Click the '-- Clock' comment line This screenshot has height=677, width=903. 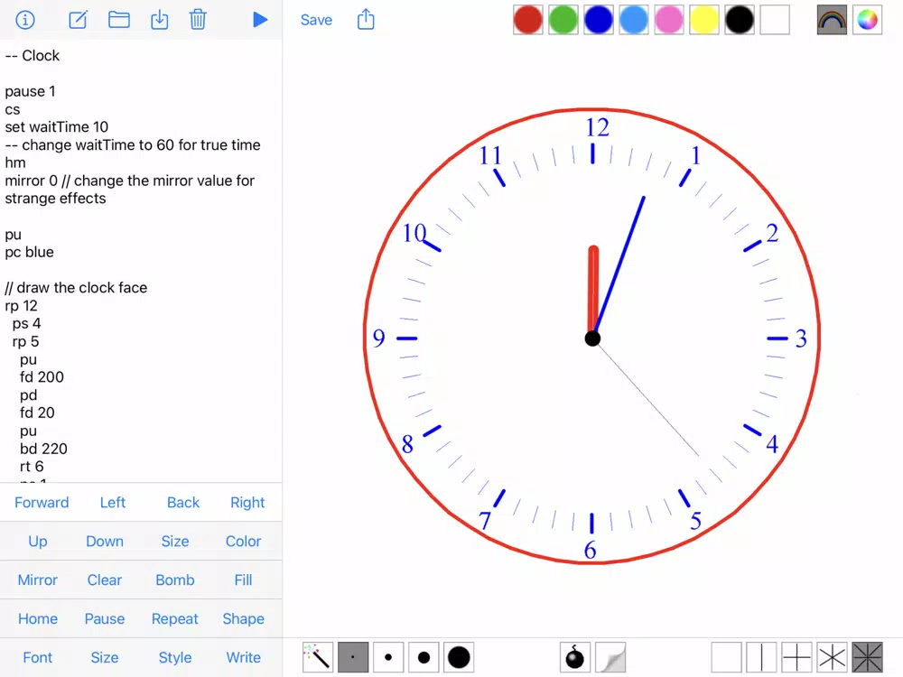point(33,56)
